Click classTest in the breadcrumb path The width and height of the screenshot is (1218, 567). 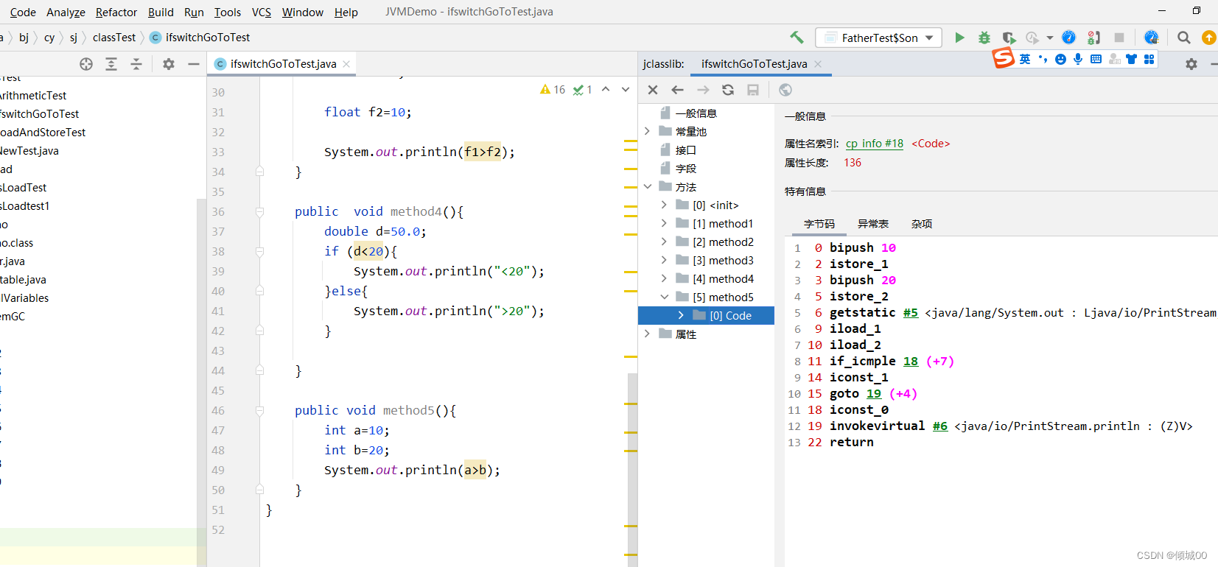[114, 38]
